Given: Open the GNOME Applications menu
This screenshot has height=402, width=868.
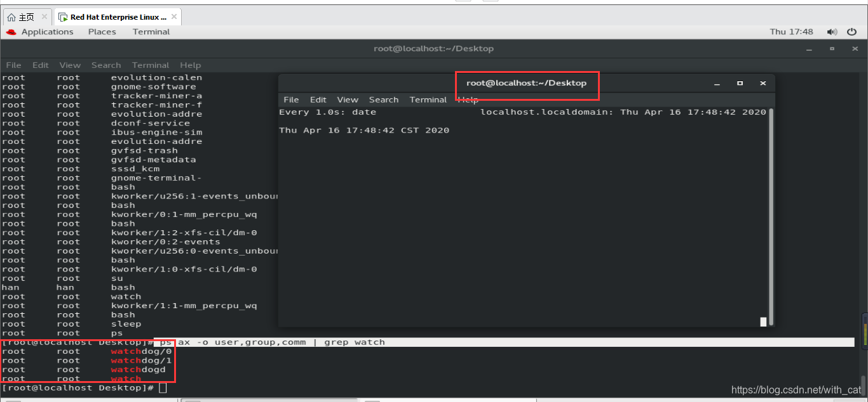Looking at the screenshot, I should pyautogui.click(x=47, y=32).
